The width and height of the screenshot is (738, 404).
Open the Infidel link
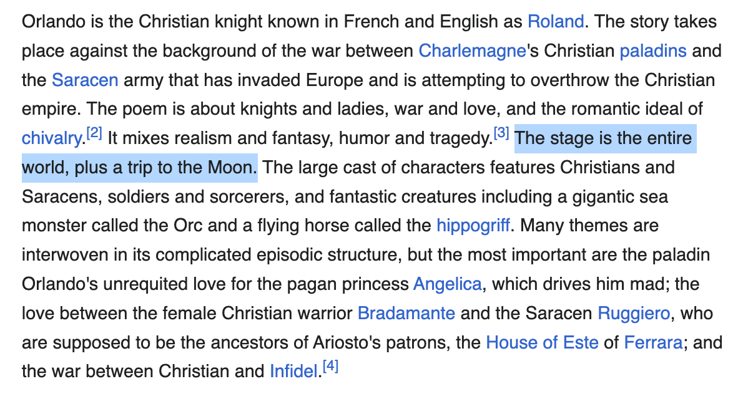pos(293,372)
